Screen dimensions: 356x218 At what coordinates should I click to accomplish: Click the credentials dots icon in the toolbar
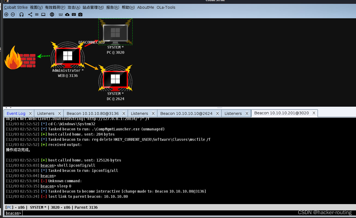(61, 14)
